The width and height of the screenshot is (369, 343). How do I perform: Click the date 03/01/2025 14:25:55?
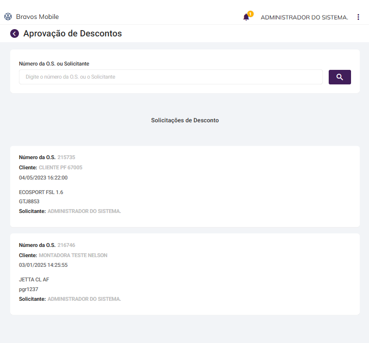pyautogui.click(x=43, y=265)
